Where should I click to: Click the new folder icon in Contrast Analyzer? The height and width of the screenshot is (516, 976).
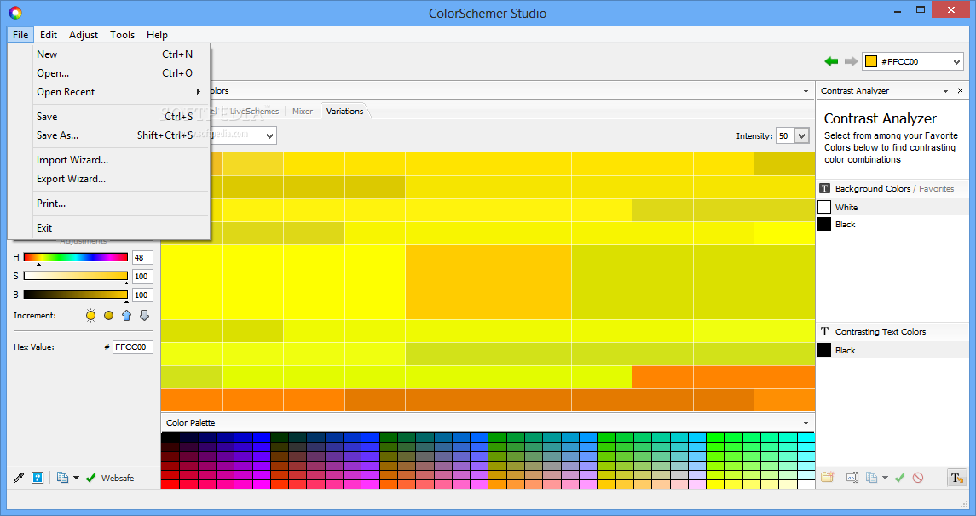[x=827, y=478]
